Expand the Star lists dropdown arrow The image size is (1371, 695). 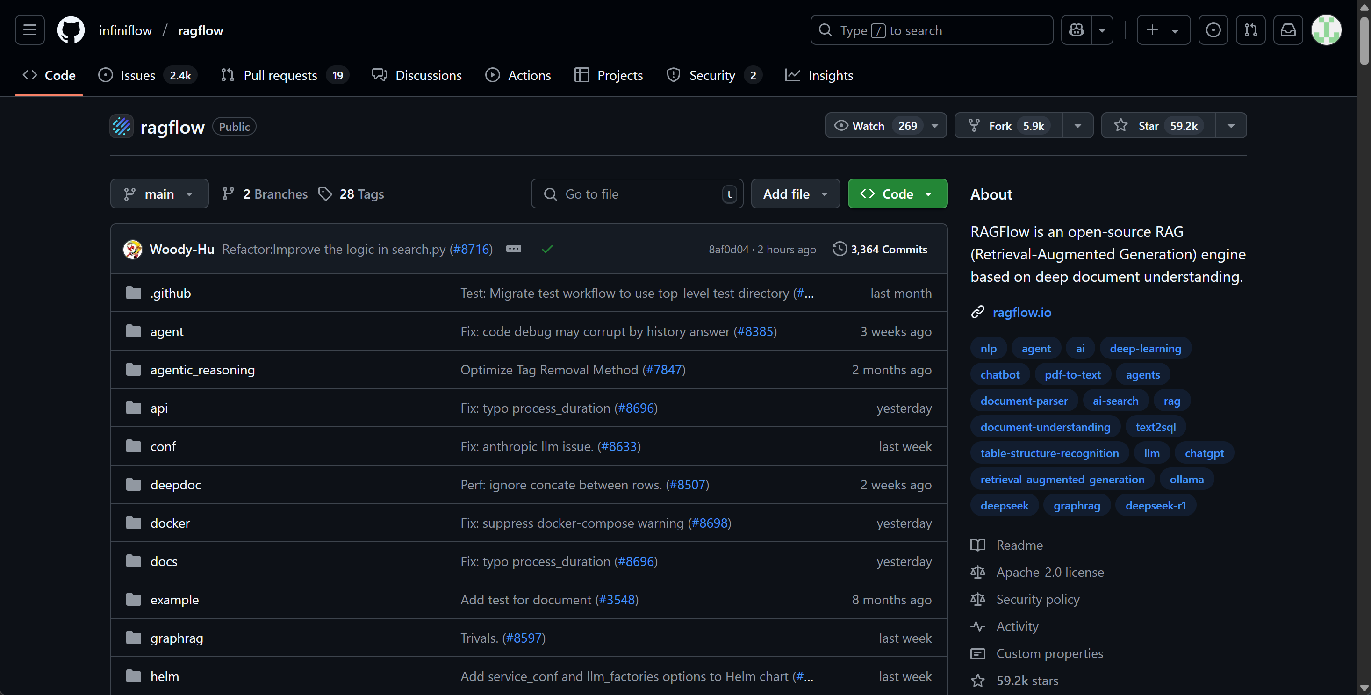click(1231, 126)
